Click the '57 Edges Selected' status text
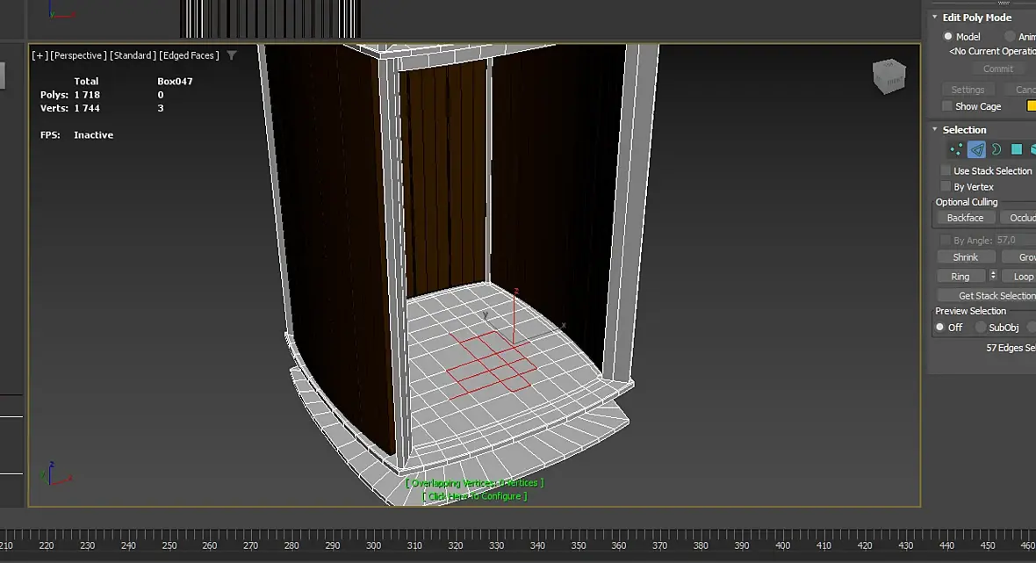The height and width of the screenshot is (563, 1036). coord(1011,348)
